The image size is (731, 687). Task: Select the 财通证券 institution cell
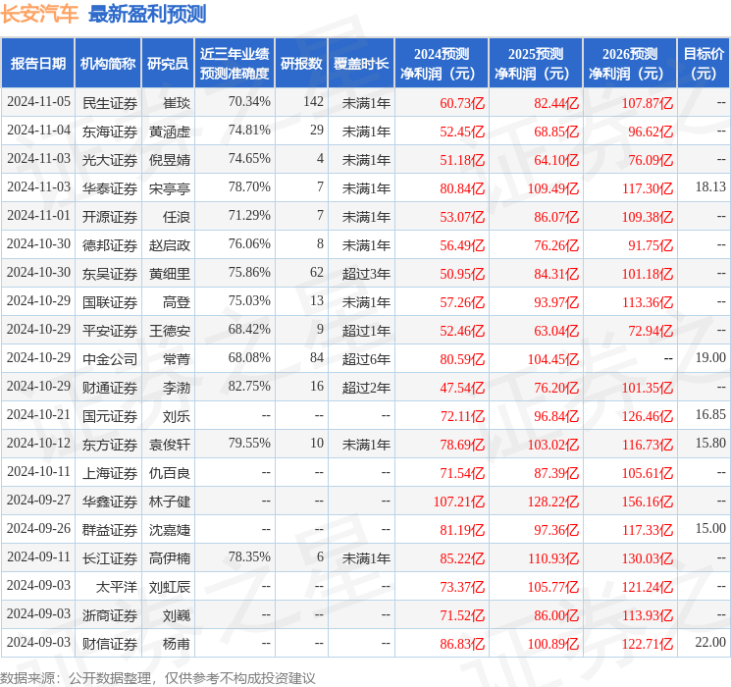[110, 388]
